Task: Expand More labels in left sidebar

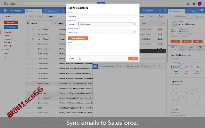Action: coord(6,57)
